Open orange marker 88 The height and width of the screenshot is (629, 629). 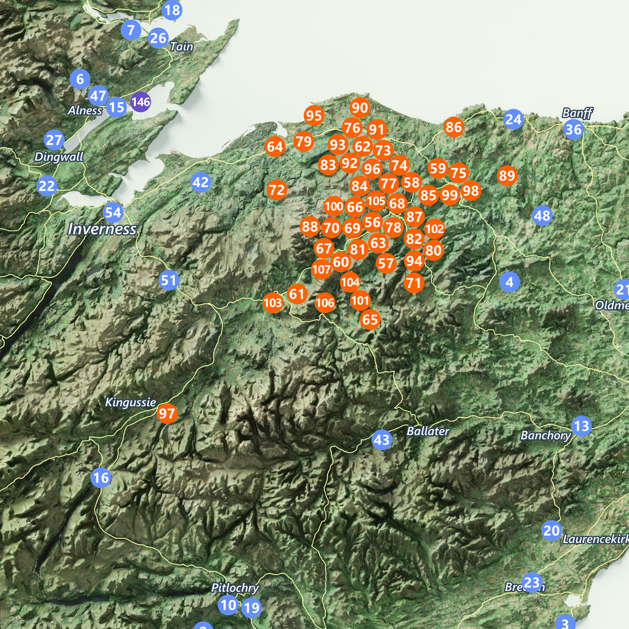tap(310, 226)
